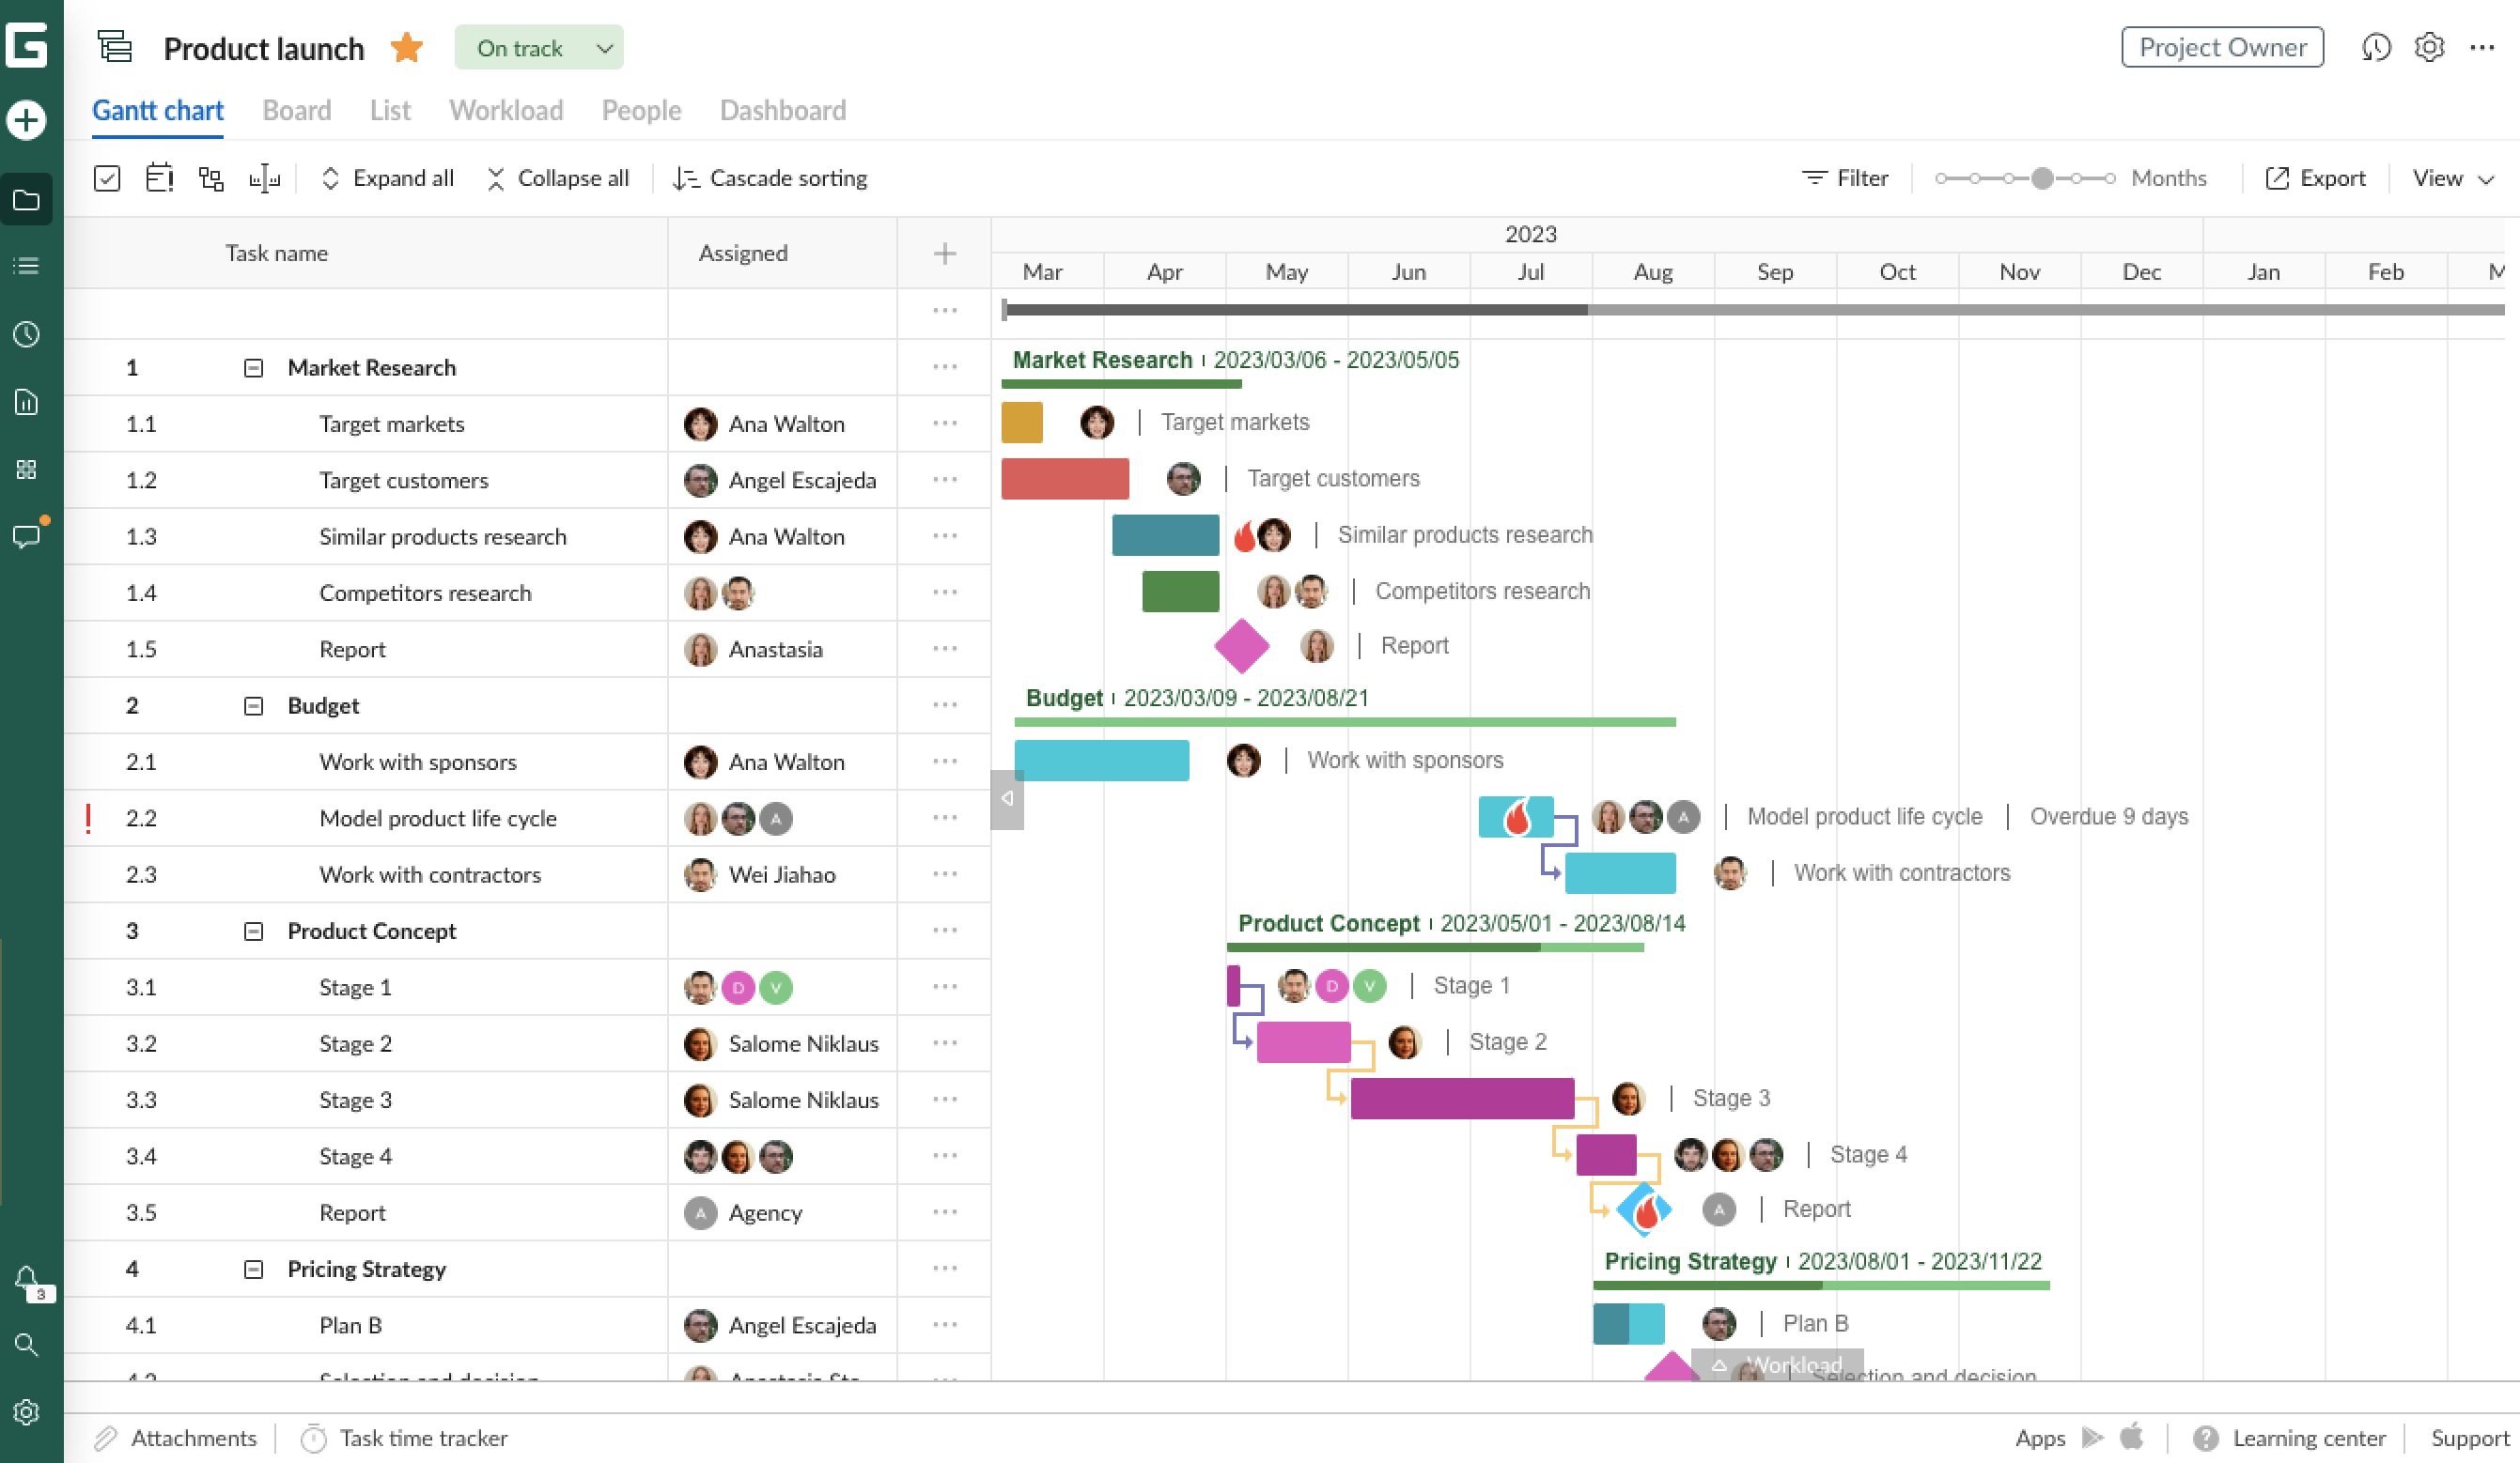
Task: Export the Gantt chart
Action: click(x=2315, y=177)
